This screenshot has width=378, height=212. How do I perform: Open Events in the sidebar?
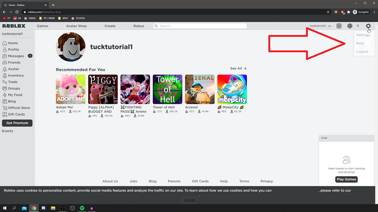pyautogui.click(x=7, y=131)
